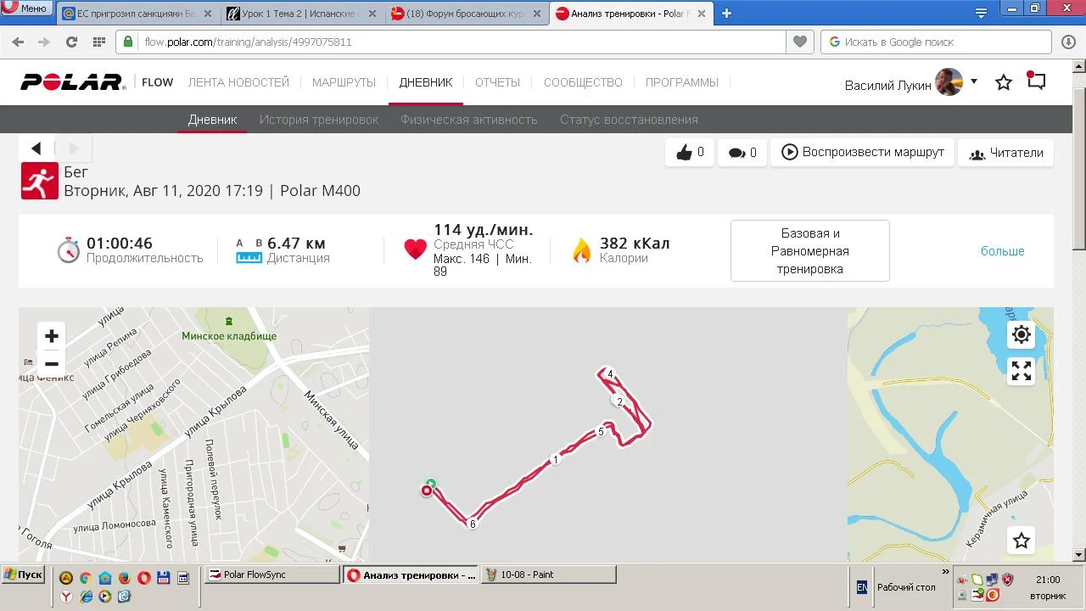Go to previous training with left arrow

[36, 149]
